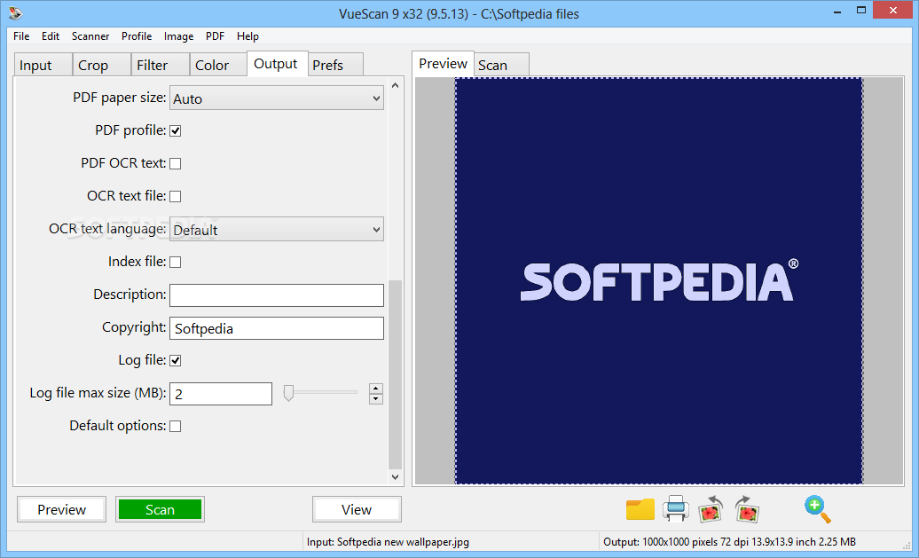This screenshot has width=919, height=558.
Task: Click the Preview button
Action: pyautogui.click(x=61, y=509)
